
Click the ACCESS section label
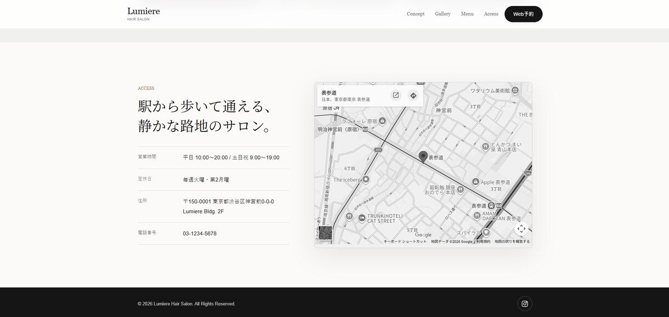pyautogui.click(x=146, y=88)
